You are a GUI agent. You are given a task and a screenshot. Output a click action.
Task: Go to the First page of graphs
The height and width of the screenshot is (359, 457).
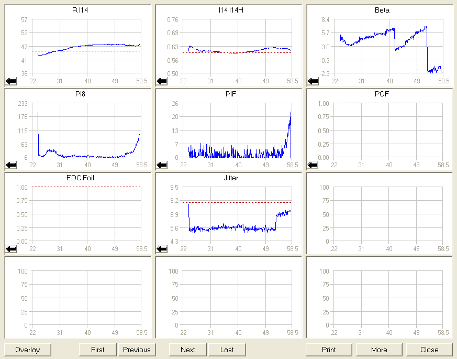pyautogui.click(x=98, y=350)
